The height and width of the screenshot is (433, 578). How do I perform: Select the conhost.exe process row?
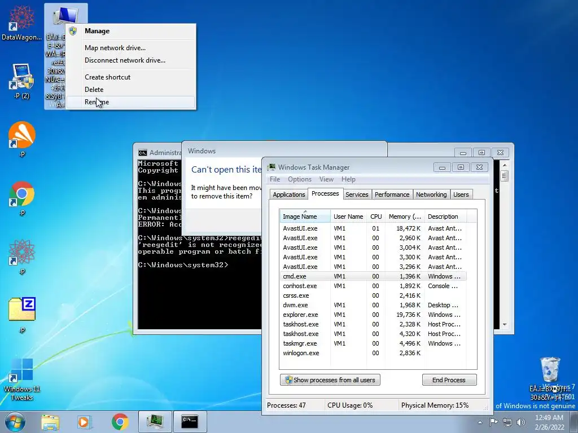click(373, 286)
